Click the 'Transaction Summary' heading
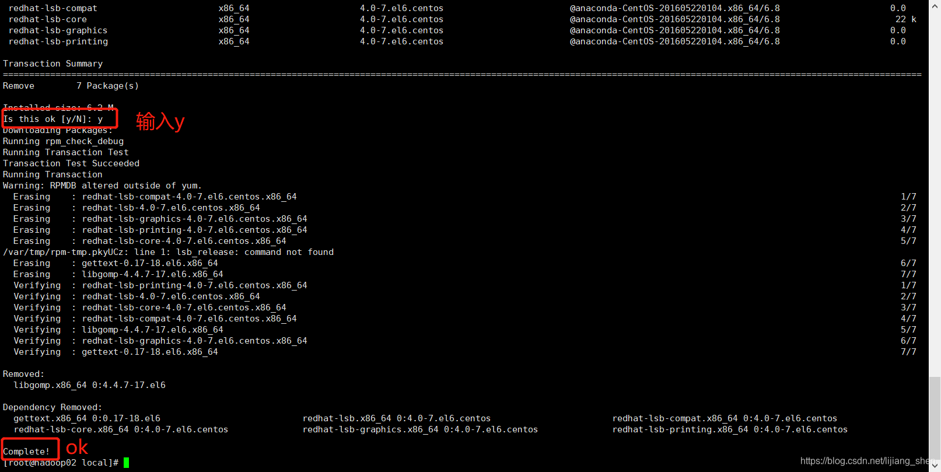This screenshot has width=941, height=472. tap(53, 64)
